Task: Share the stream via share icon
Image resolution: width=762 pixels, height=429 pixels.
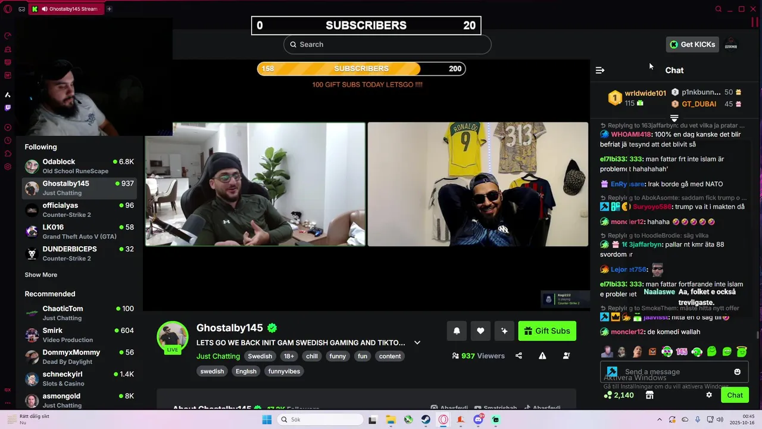Action: tap(519, 356)
